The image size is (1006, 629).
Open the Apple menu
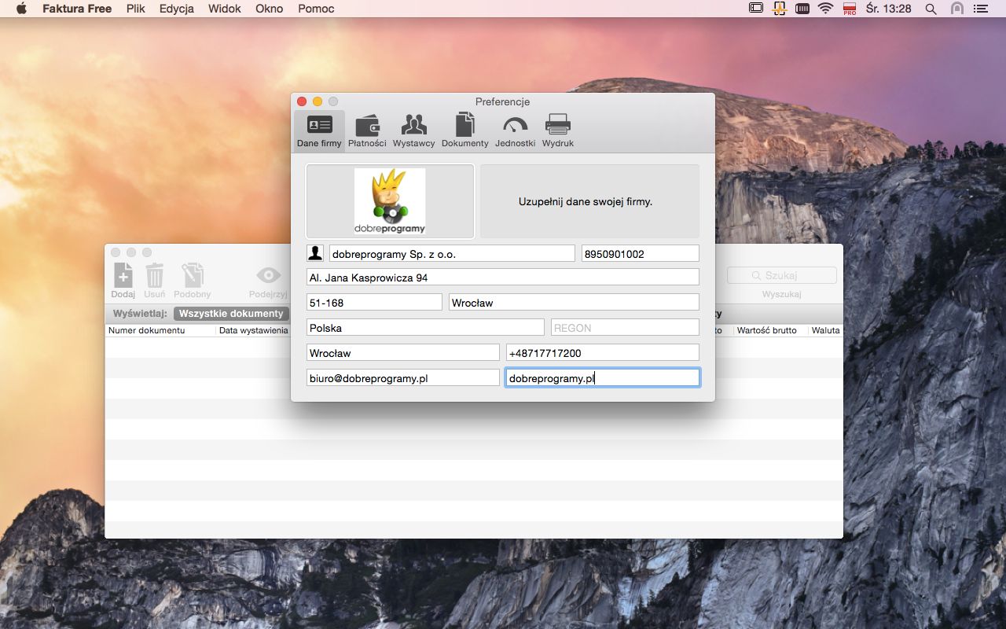click(21, 9)
